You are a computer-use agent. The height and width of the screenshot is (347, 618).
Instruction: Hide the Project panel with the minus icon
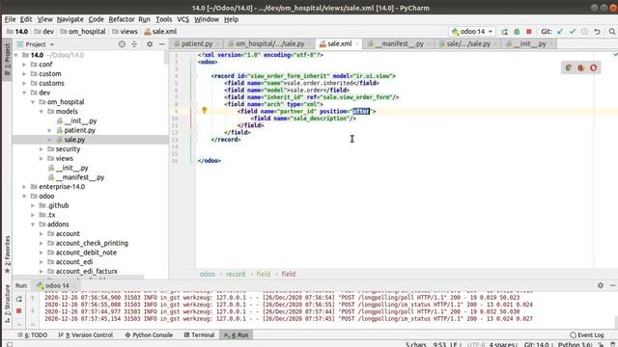click(x=161, y=44)
